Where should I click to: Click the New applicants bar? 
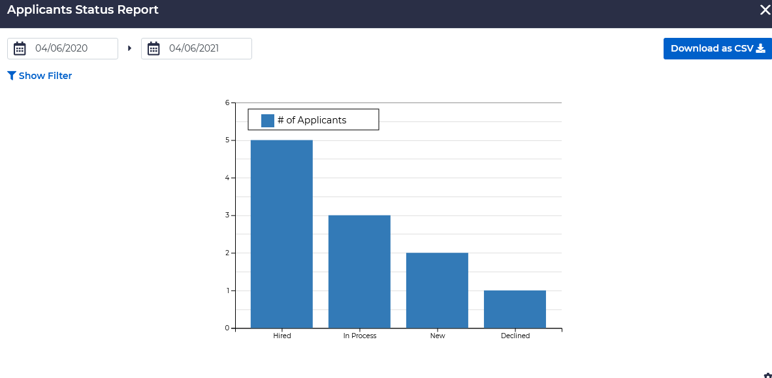(437, 290)
